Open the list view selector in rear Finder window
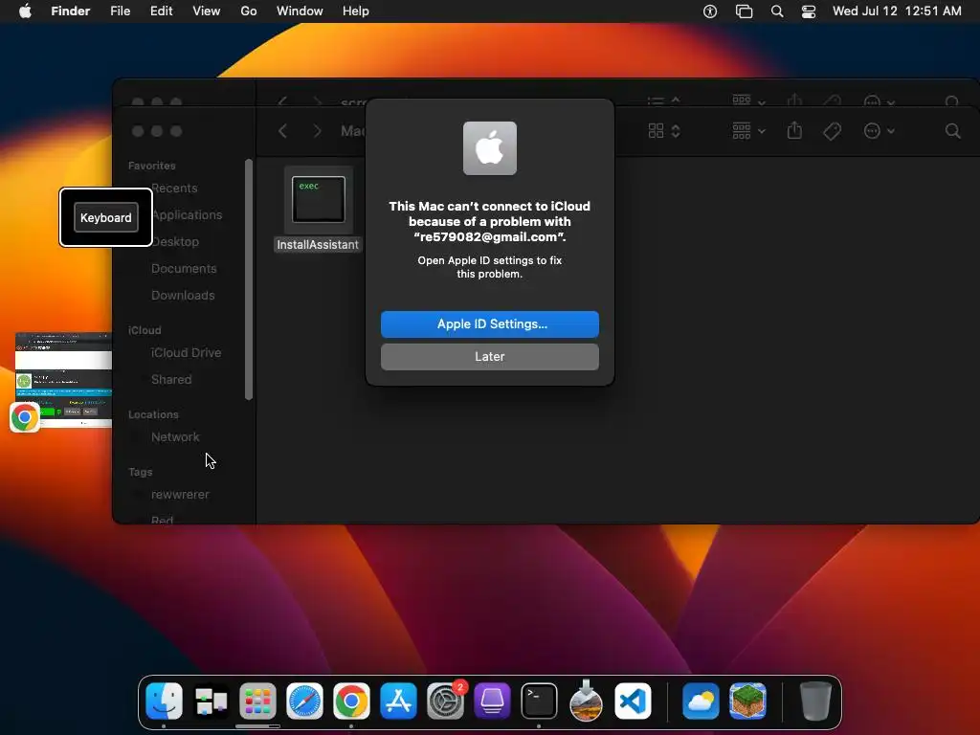Image resolution: width=980 pixels, height=735 pixels. click(x=663, y=100)
